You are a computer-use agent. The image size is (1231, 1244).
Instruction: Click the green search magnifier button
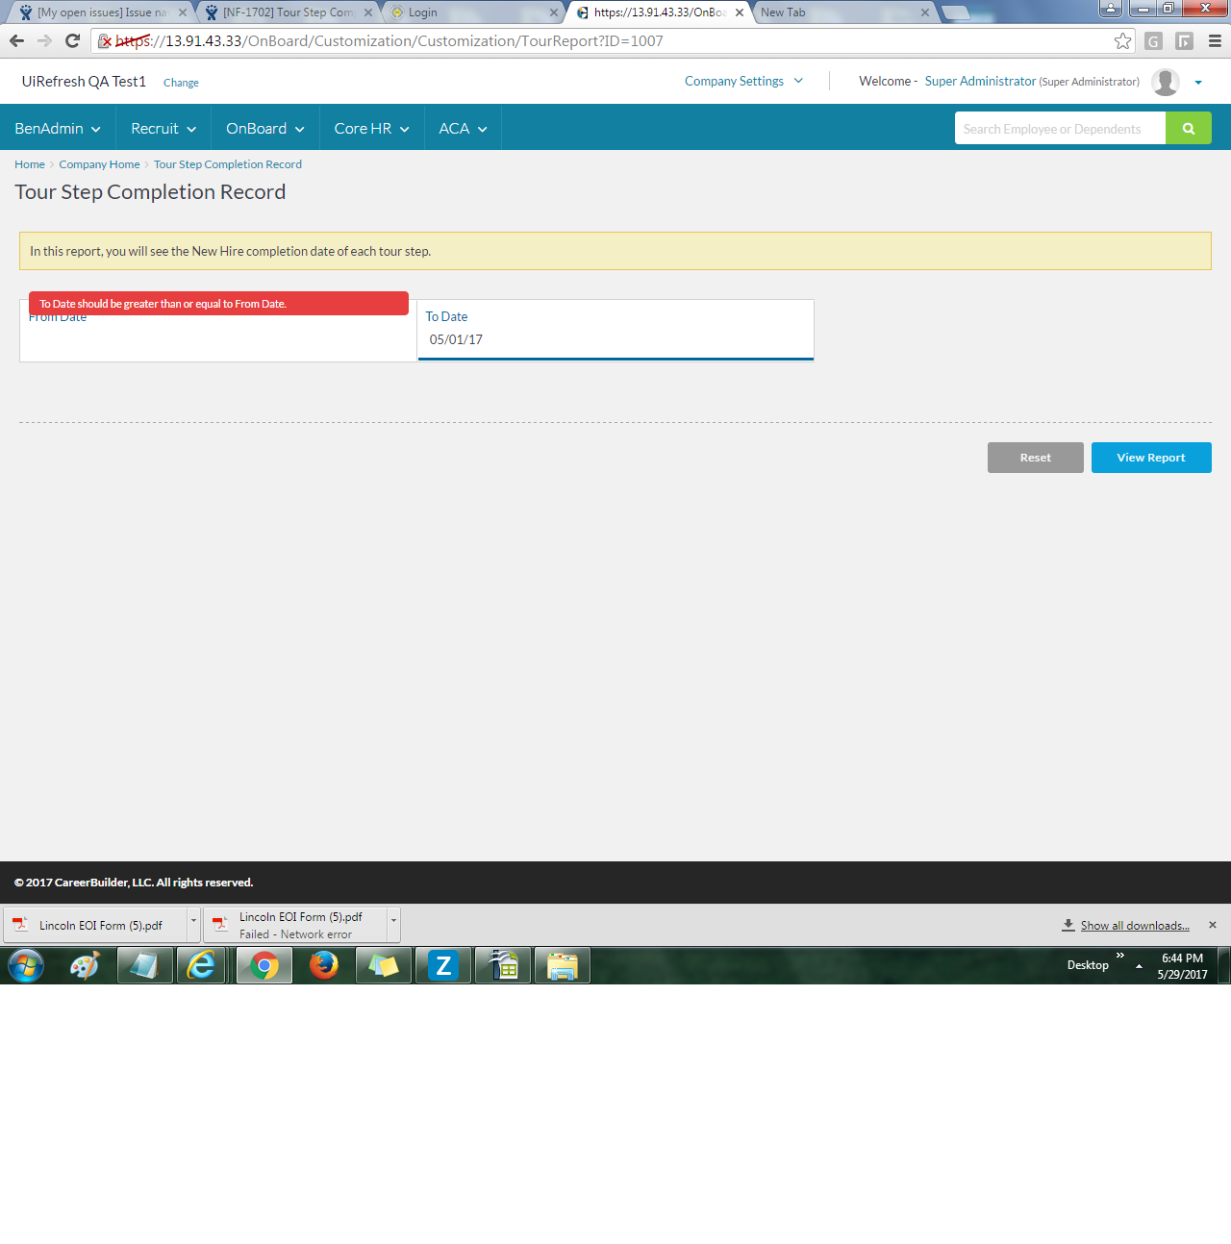click(x=1188, y=129)
